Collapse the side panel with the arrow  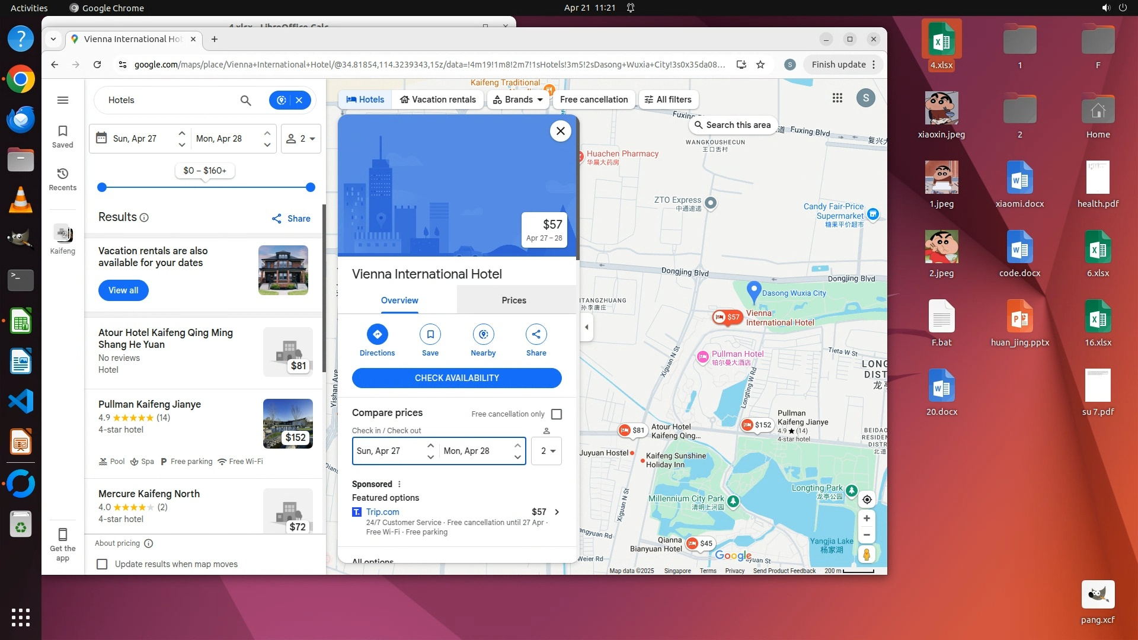tap(586, 327)
